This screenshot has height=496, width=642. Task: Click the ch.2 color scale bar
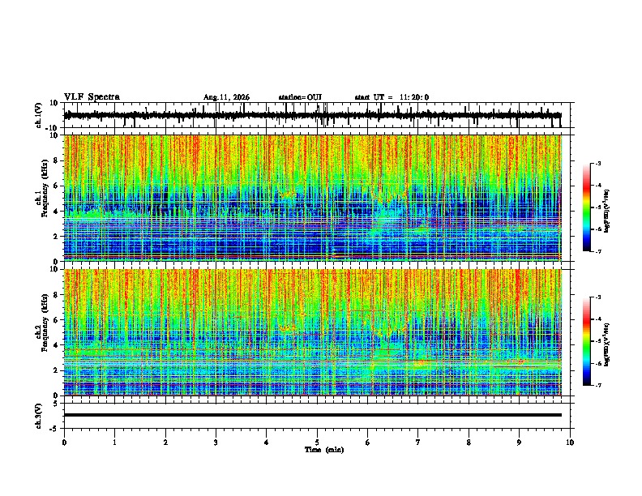coord(586,341)
